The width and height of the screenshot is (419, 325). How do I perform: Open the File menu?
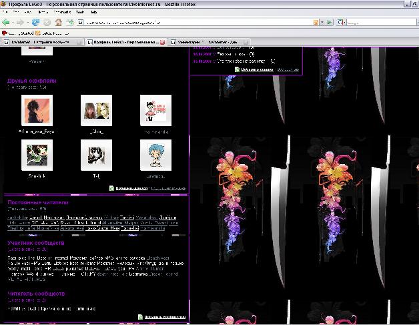(5, 12)
